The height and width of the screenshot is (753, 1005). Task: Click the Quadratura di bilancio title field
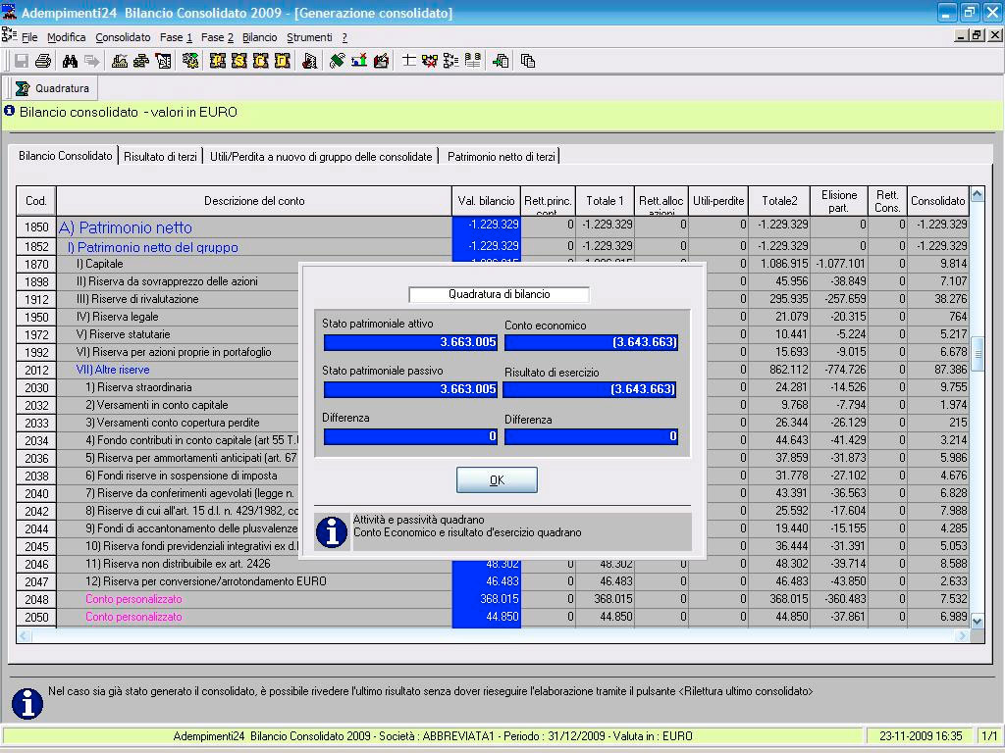pos(499,294)
